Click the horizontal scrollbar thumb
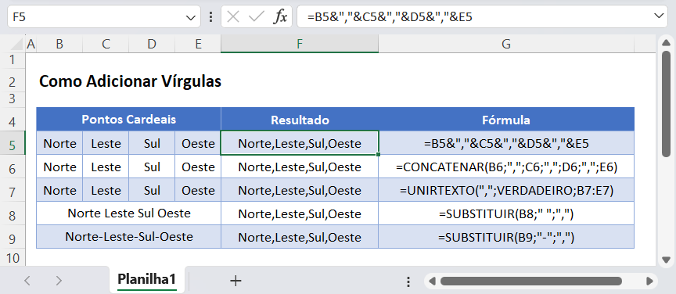 530,281
